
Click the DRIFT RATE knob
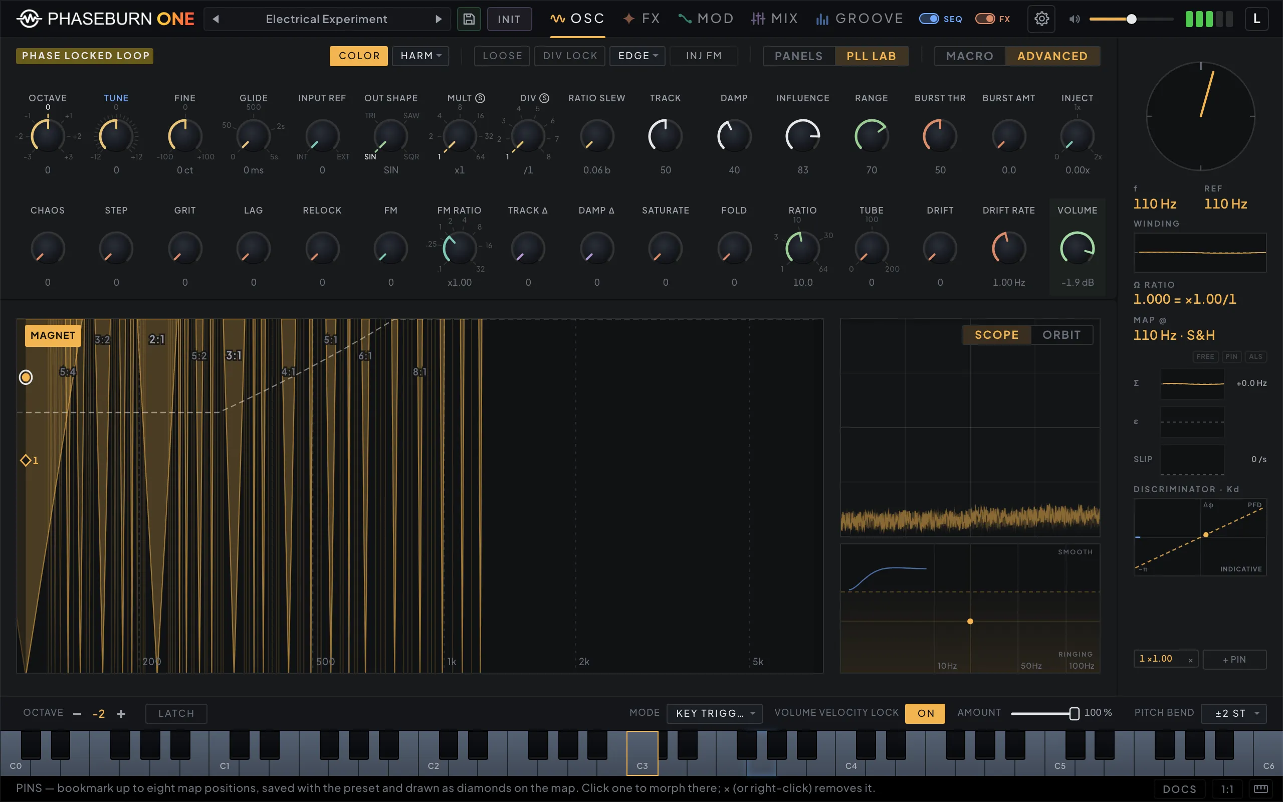pyautogui.click(x=1008, y=248)
